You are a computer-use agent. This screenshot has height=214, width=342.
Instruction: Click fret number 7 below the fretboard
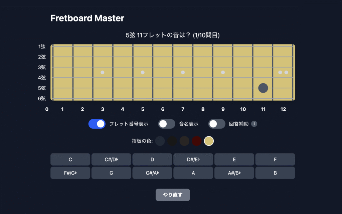pos(183,109)
